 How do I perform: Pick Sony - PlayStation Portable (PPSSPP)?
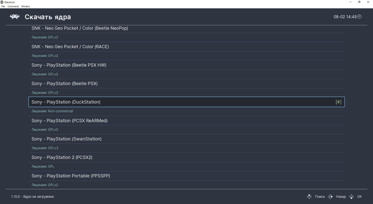71,176
